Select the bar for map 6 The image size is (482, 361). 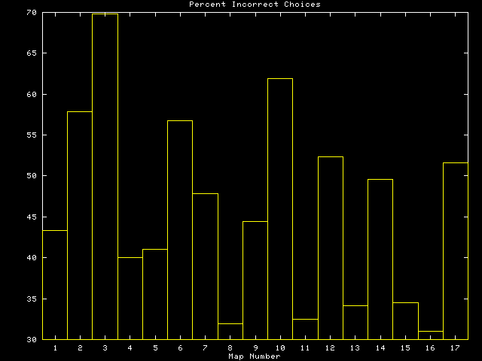pyautogui.click(x=180, y=230)
